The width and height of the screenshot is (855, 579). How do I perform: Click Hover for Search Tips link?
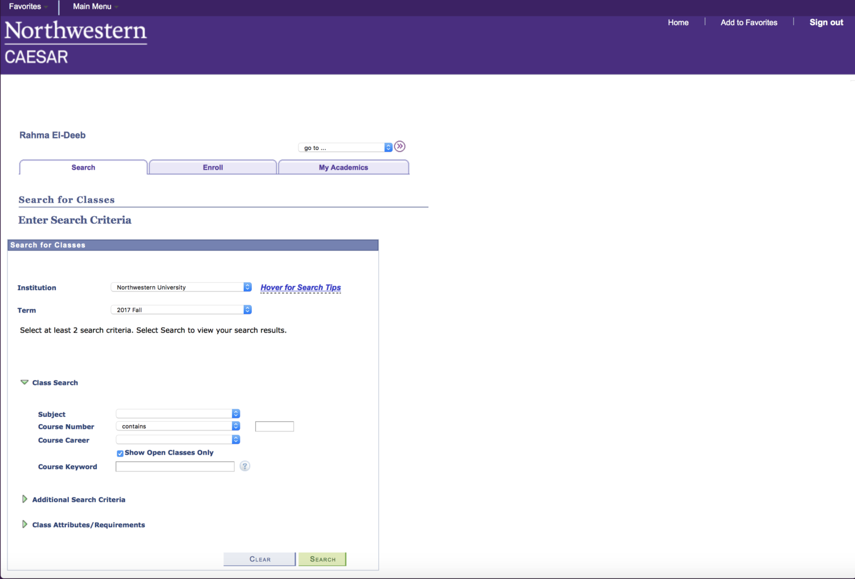301,288
